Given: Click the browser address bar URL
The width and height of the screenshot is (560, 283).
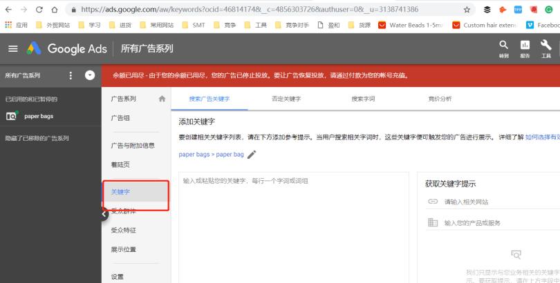Looking at the screenshot, I should (250, 9).
